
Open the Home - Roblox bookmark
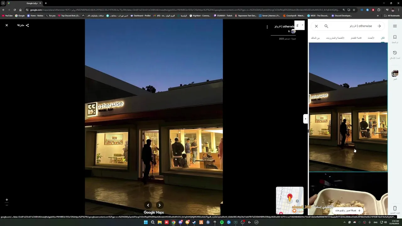click(x=35, y=16)
